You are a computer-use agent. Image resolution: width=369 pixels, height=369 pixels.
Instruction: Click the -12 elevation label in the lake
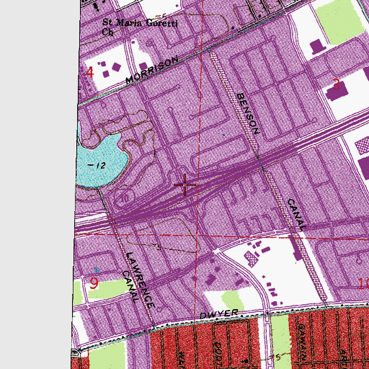coord(97,165)
